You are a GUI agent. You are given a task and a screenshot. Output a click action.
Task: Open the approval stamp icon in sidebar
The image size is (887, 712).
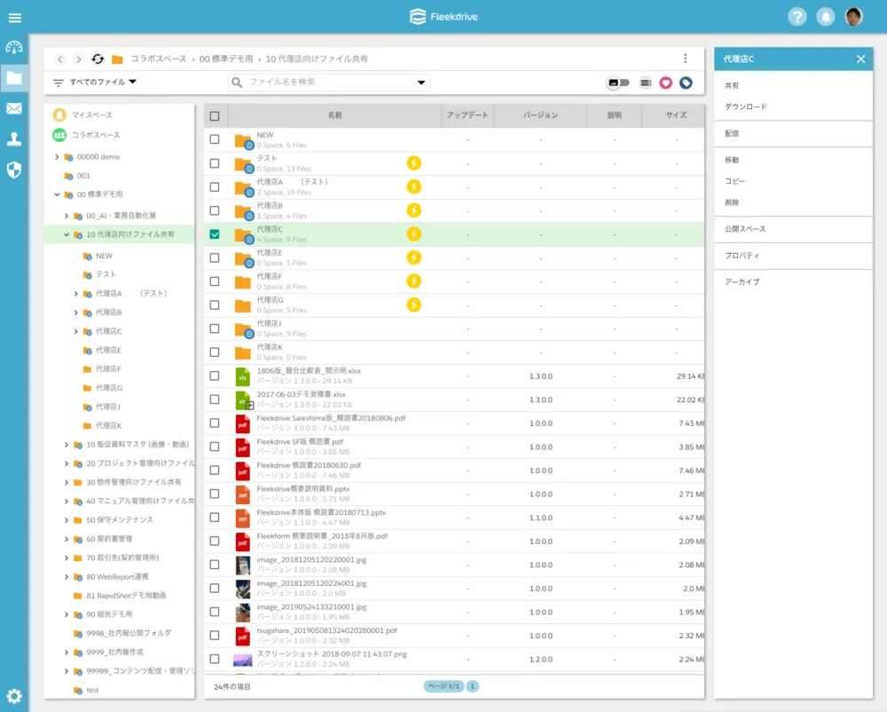[14, 138]
